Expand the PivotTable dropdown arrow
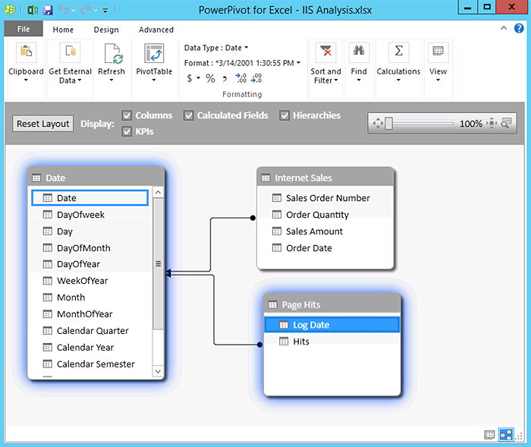The width and height of the screenshot is (531, 447). tap(154, 80)
